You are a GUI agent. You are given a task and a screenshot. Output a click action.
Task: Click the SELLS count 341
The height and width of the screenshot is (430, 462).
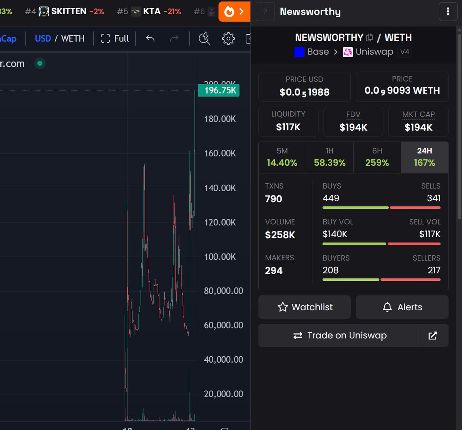point(434,198)
